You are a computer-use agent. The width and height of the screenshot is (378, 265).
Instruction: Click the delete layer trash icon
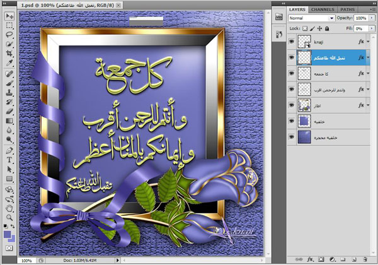(x=364, y=259)
